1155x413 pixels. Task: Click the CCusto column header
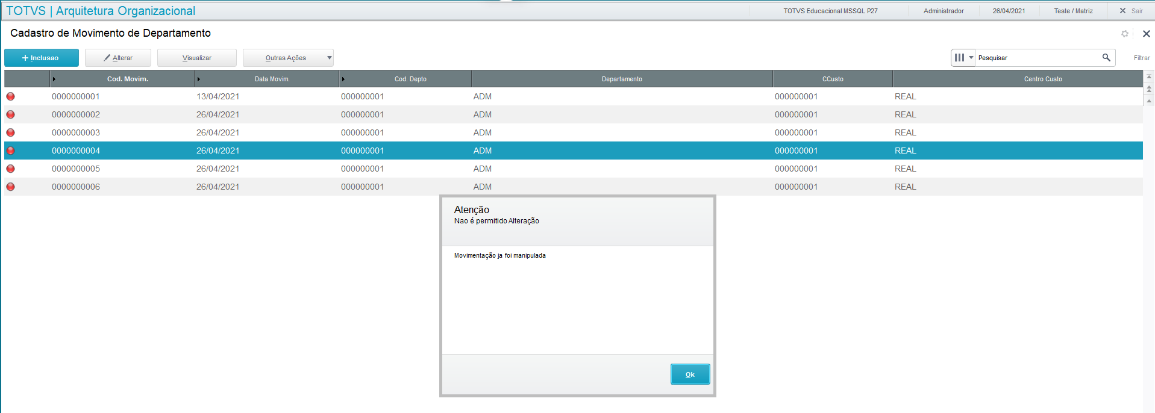pyautogui.click(x=833, y=79)
